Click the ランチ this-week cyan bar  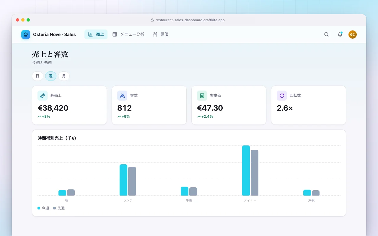(123, 180)
